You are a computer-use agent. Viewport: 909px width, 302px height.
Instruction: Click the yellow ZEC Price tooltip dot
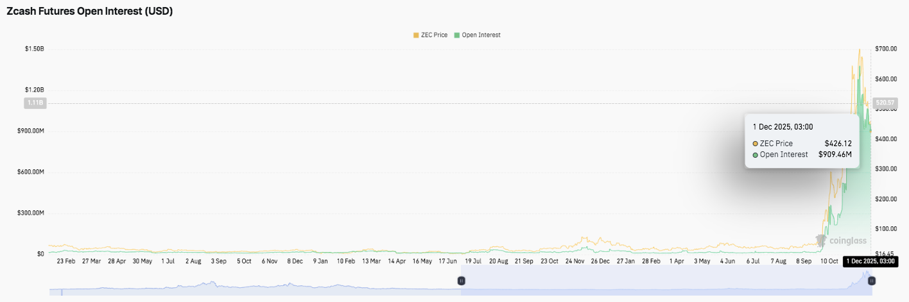pos(756,144)
